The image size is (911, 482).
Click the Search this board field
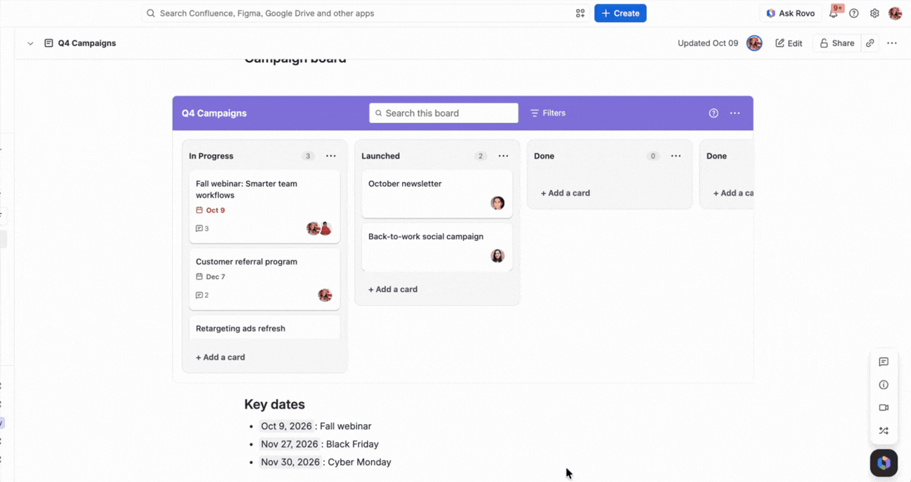coord(443,113)
